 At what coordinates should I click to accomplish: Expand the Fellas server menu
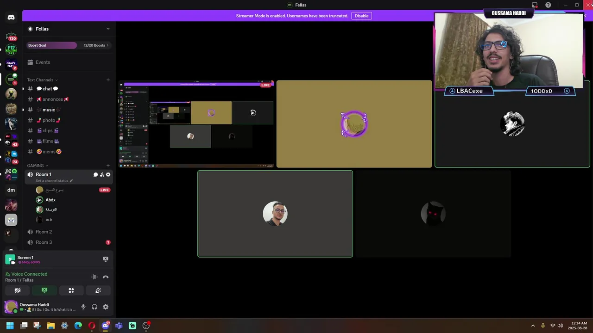click(108, 29)
